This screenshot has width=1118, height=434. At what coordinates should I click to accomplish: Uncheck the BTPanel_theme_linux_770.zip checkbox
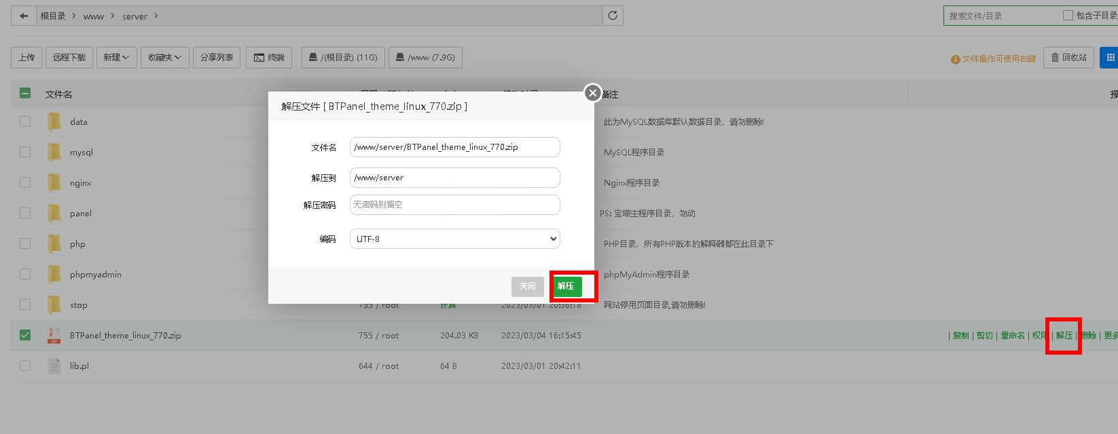25,335
